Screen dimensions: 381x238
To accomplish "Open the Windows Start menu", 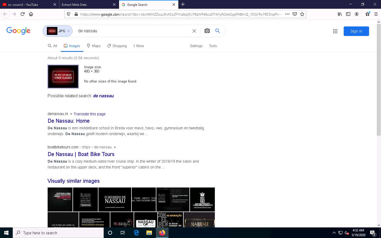I will (x=6, y=233).
